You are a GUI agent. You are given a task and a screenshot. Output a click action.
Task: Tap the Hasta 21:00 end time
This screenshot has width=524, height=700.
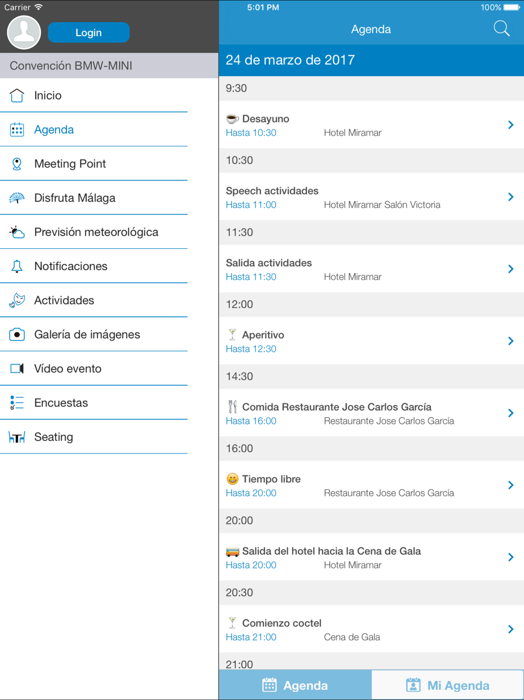251,637
